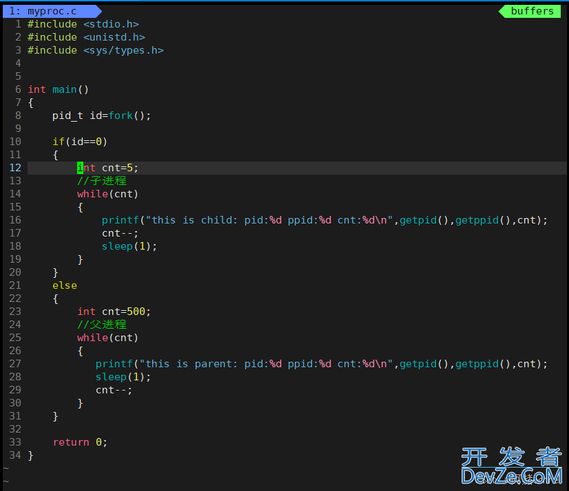This screenshot has height=491, width=569.
Task: Click sleep(1); on line 18
Action: click(x=130, y=246)
